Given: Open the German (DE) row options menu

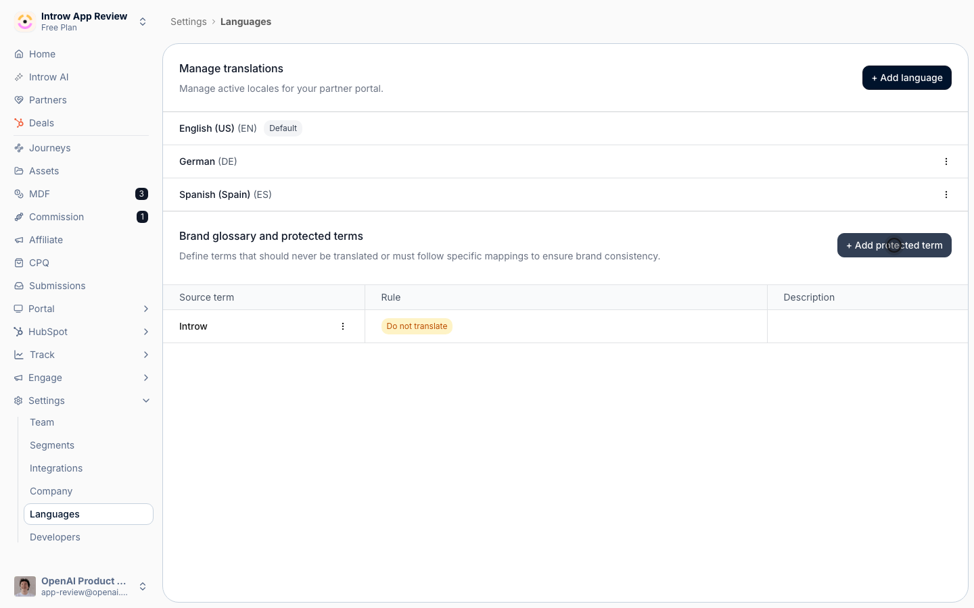Looking at the screenshot, I should click(x=946, y=161).
